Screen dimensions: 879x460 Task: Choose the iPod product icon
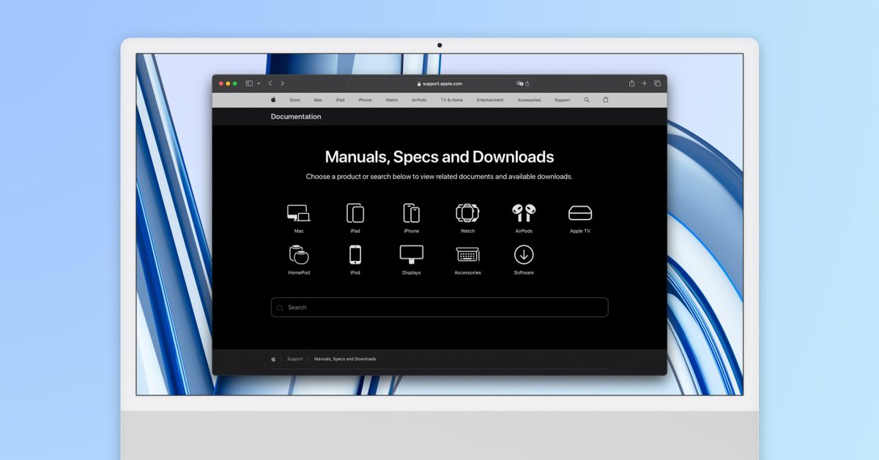pyautogui.click(x=355, y=255)
